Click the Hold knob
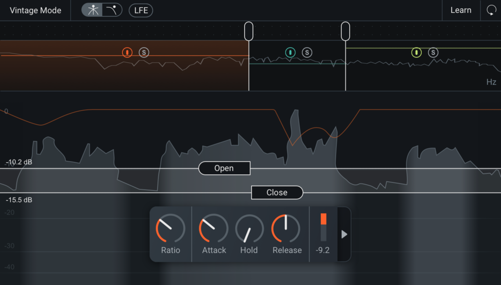The image size is (501, 285). pos(249,229)
